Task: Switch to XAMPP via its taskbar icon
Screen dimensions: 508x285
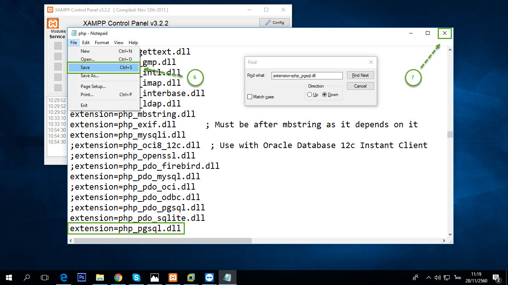Action: click(x=173, y=277)
